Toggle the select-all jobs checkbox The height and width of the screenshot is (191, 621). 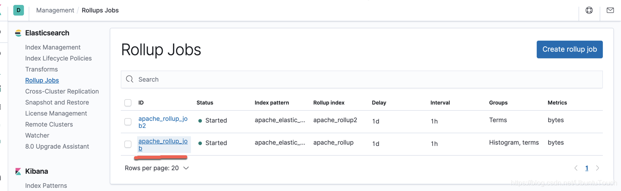(128, 103)
